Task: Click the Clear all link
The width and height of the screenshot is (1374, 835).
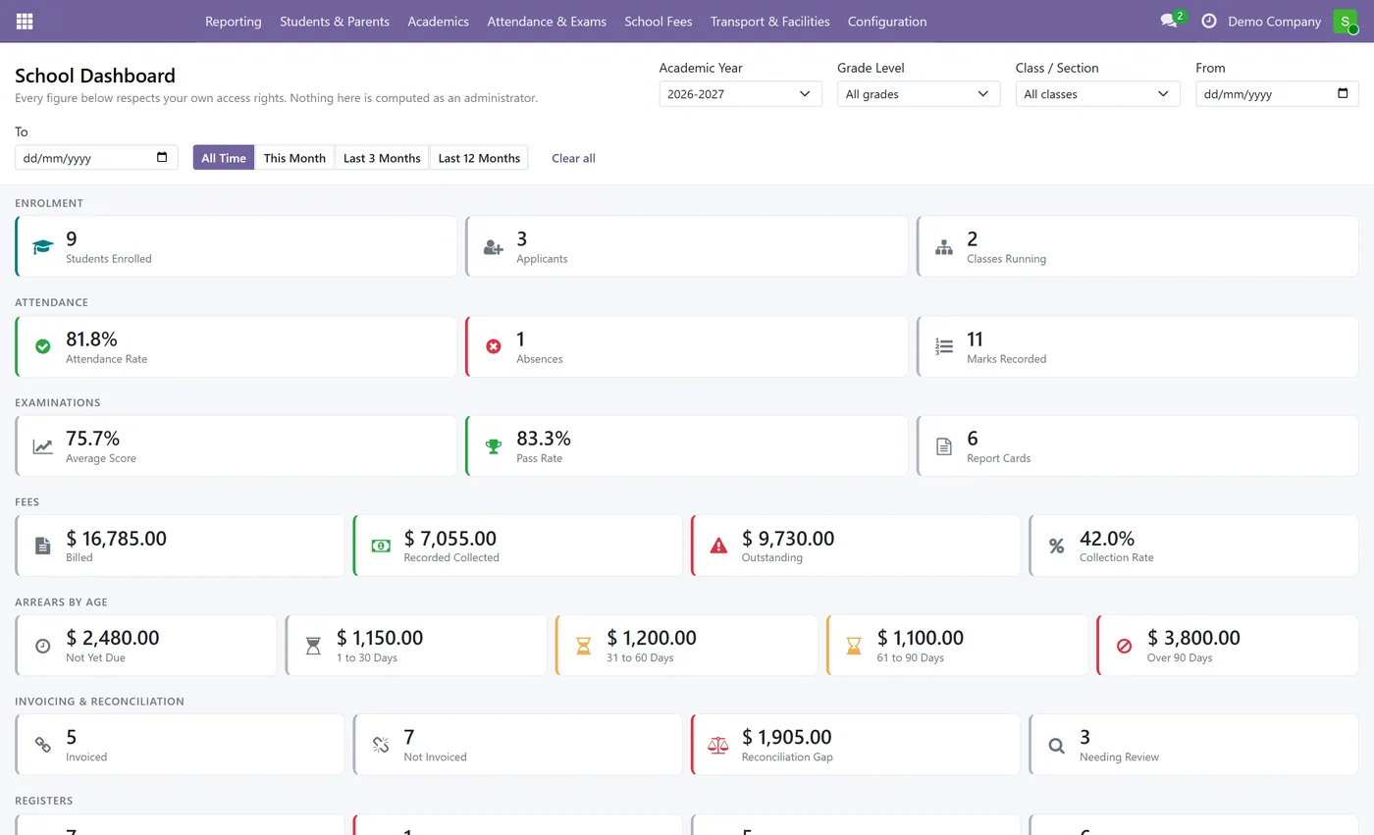Action: (x=573, y=158)
